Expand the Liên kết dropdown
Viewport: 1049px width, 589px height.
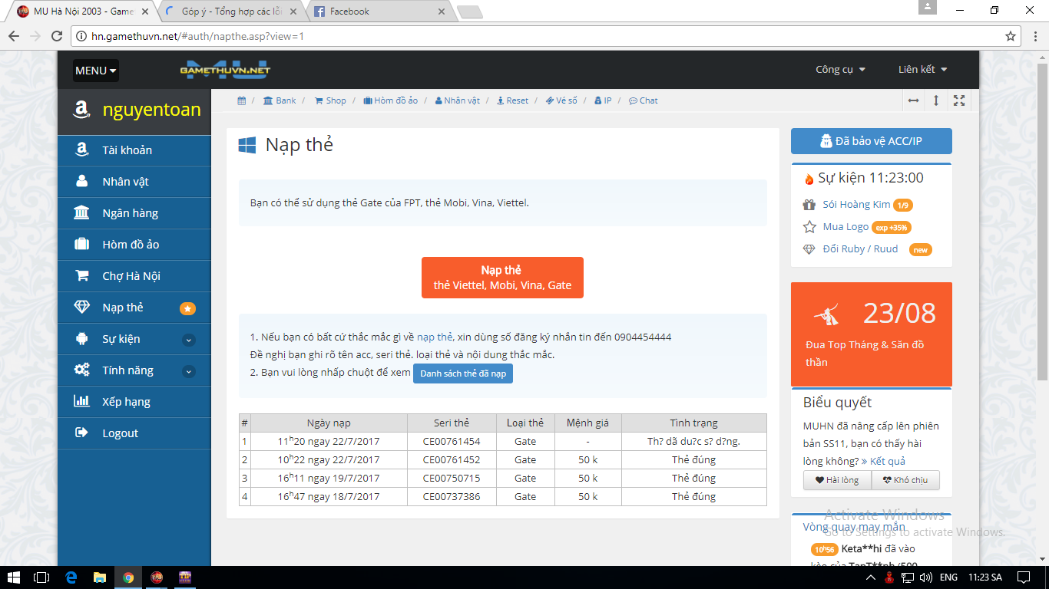click(x=922, y=70)
